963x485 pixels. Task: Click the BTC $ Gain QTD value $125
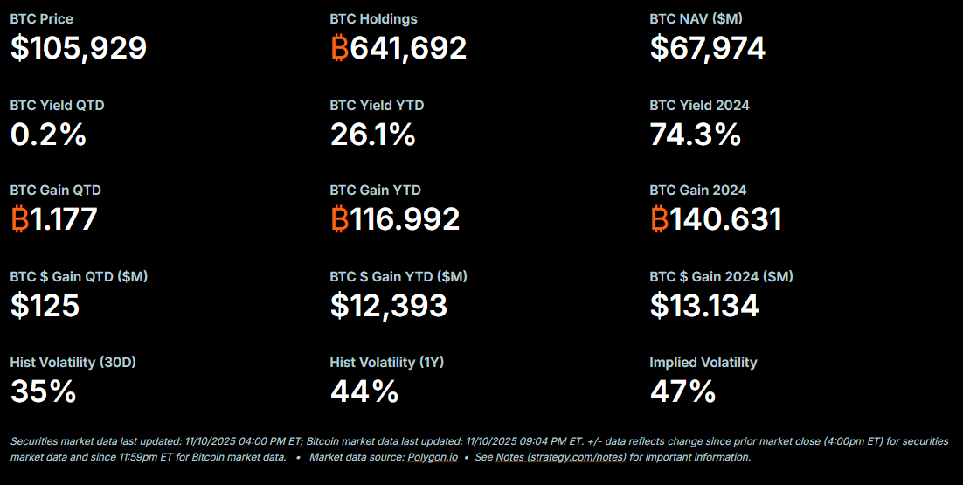click(x=45, y=305)
